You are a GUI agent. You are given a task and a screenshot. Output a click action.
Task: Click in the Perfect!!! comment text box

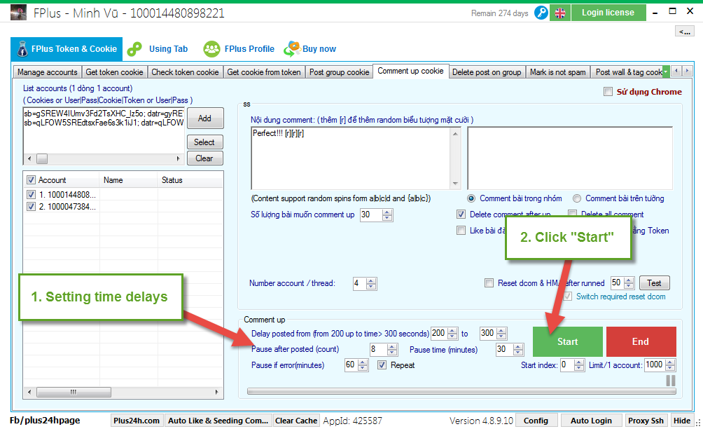[350, 158]
